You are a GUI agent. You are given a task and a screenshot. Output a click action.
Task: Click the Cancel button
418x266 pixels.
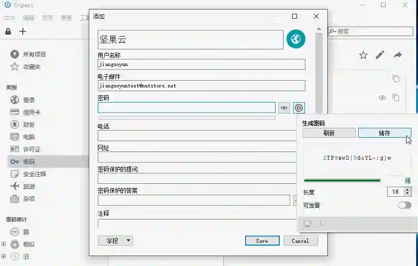coord(301,241)
